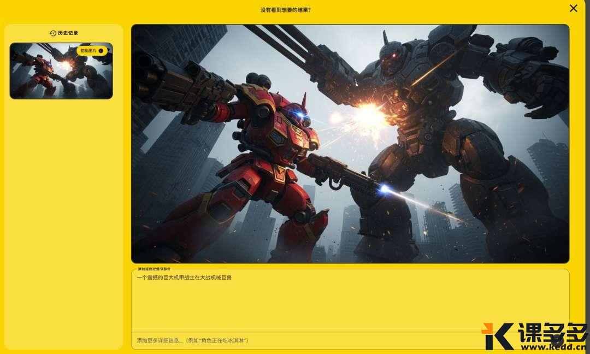Click the blue muzzle flash on the red mech's rifle
This screenshot has width=590, height=354.
385,188
